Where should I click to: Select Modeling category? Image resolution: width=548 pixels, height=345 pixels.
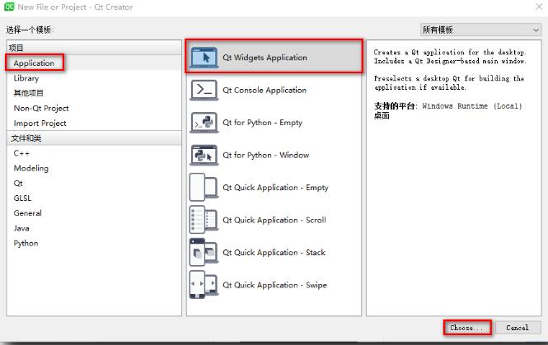point(31,168)
